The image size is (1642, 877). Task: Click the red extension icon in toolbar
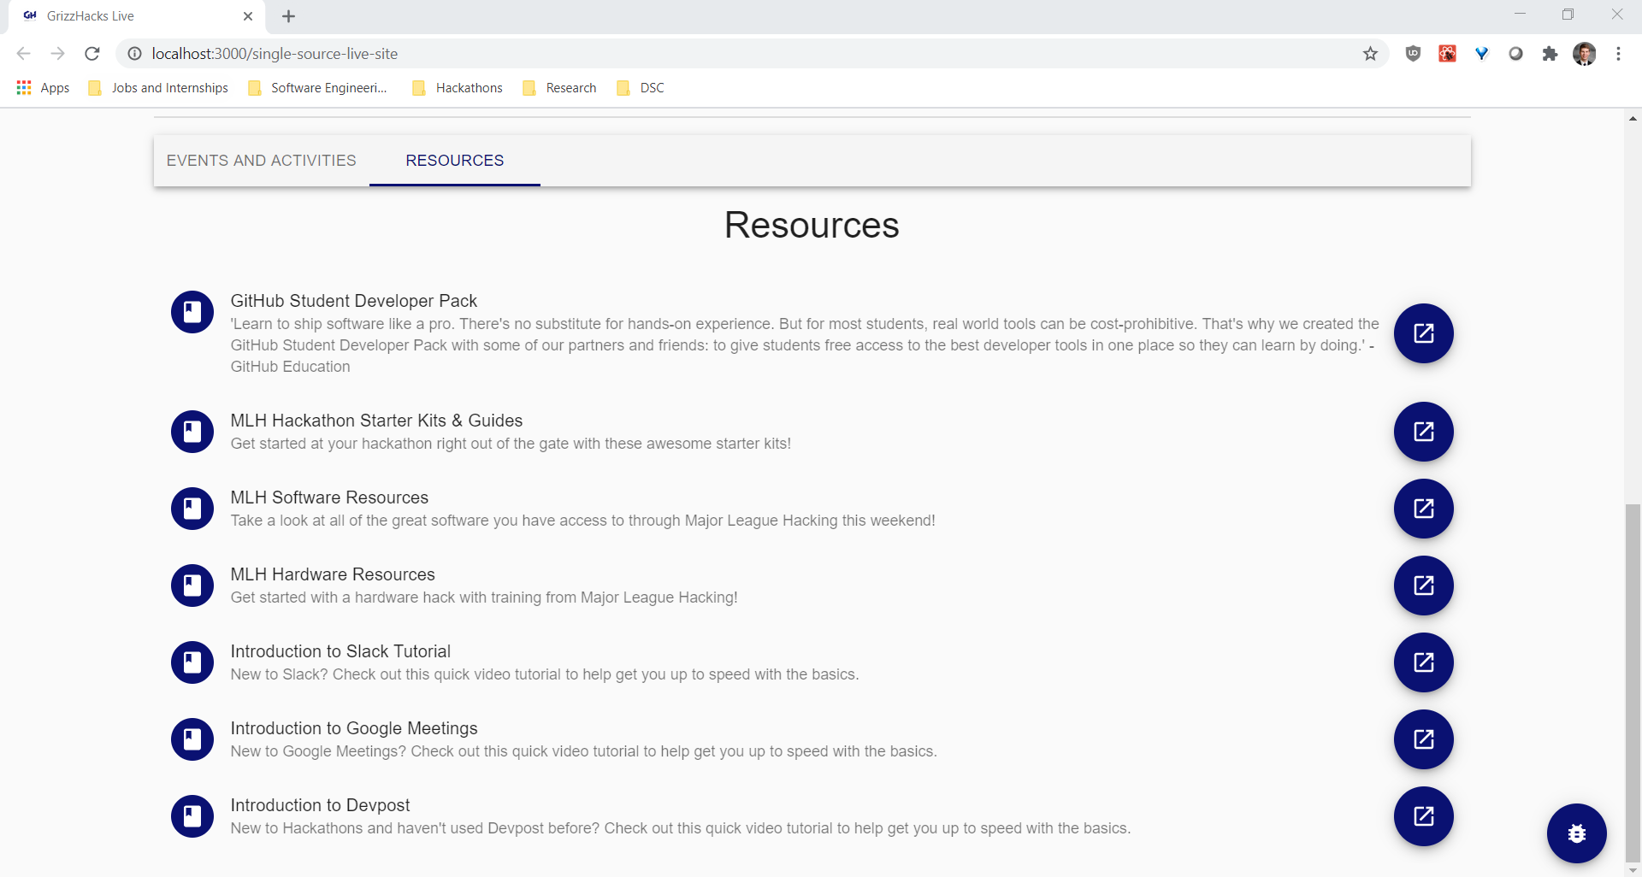pyautogui.click(x=1447, y=54)
